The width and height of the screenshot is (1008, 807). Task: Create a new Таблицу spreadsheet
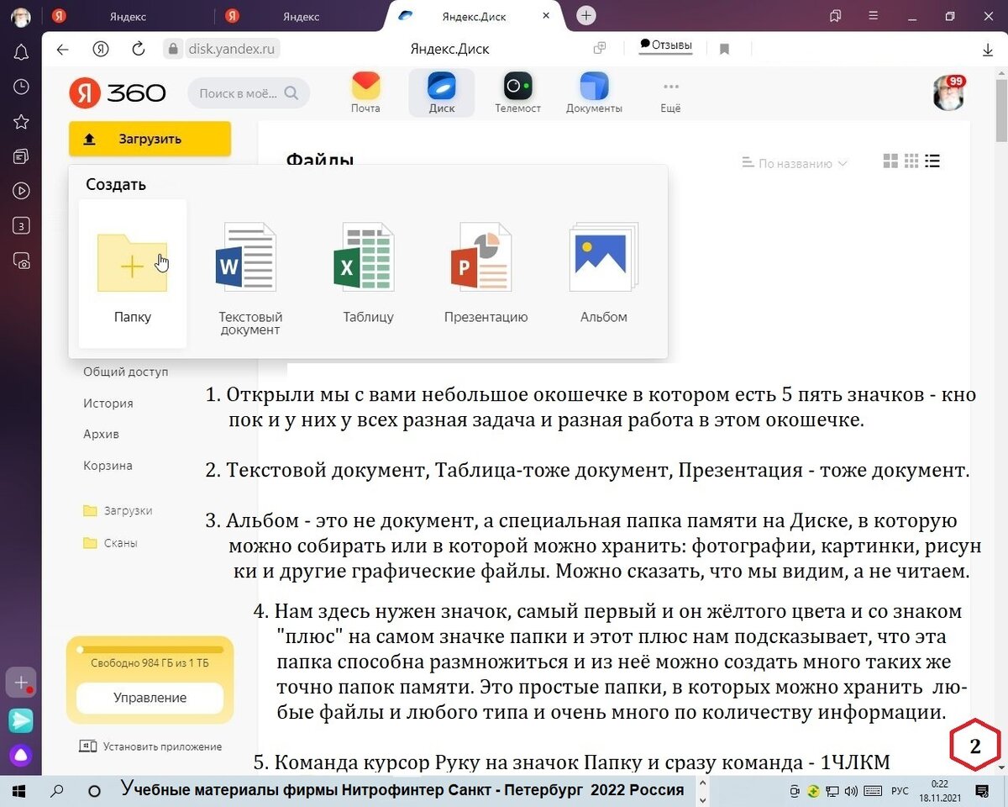(x=368, y=274)
